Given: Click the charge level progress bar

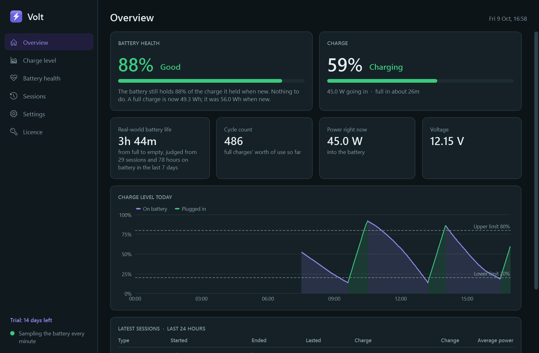Looking at the screenshot, I should pyautogui.click(x=420, y=81).
